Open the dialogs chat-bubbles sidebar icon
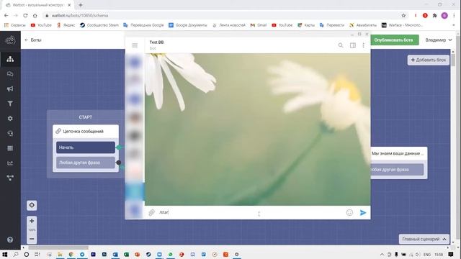Viewport: 461px width, 259px height. pos(10,74)
